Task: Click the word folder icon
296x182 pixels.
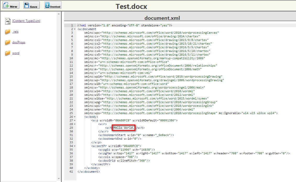Action: (x=8, y=53)
